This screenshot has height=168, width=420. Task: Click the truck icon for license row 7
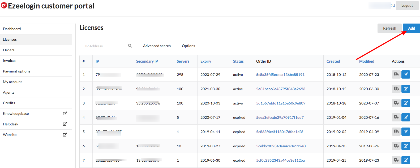point(396,160)
